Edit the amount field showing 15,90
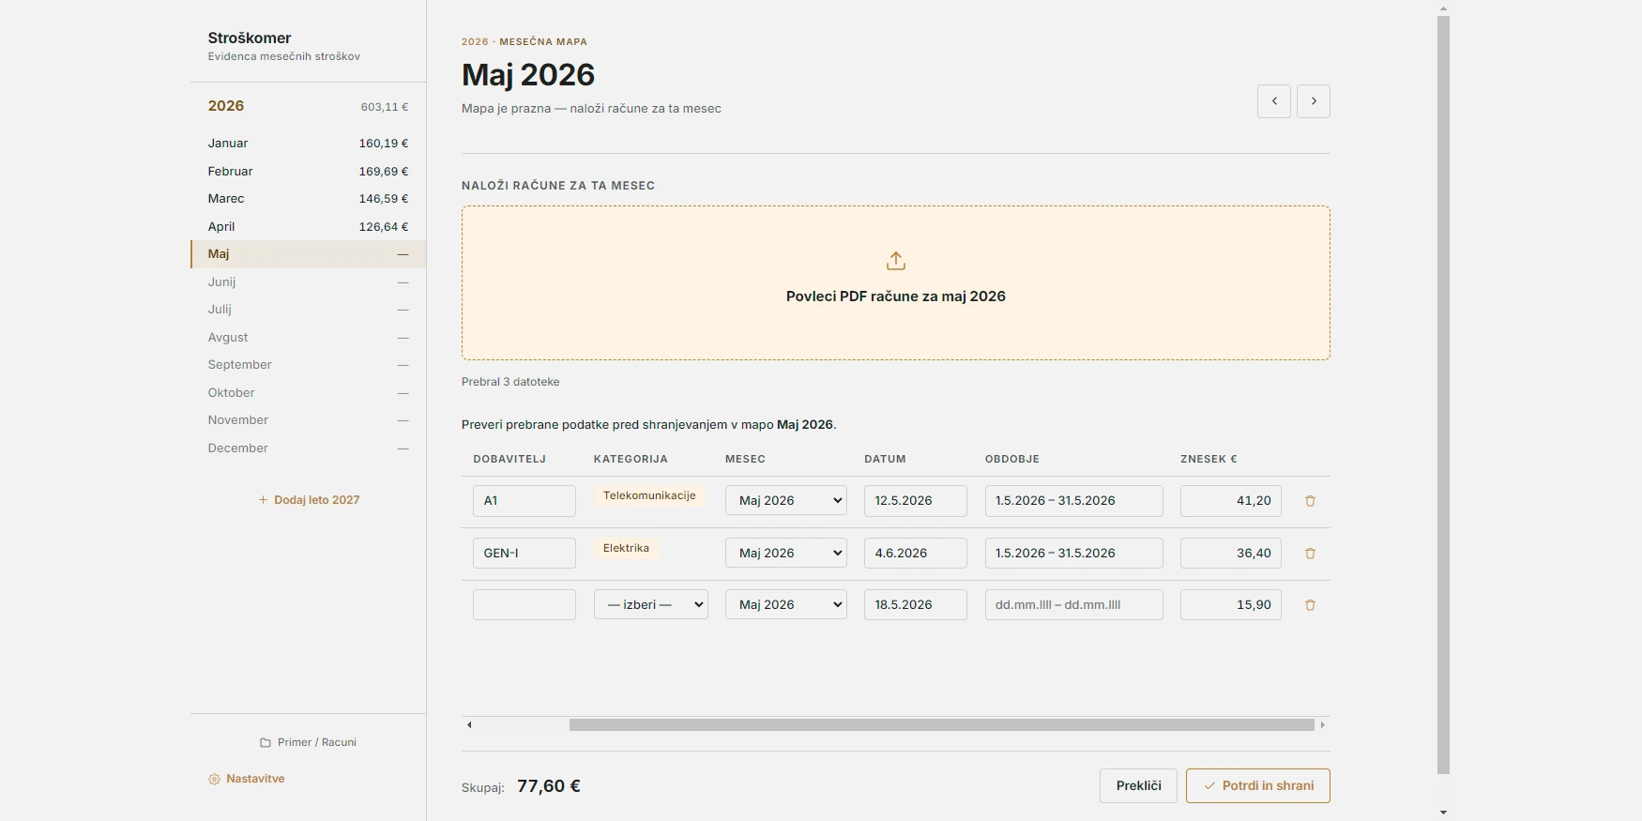Viewport: 1642px width, 821px height. [x=1231, y=605]
